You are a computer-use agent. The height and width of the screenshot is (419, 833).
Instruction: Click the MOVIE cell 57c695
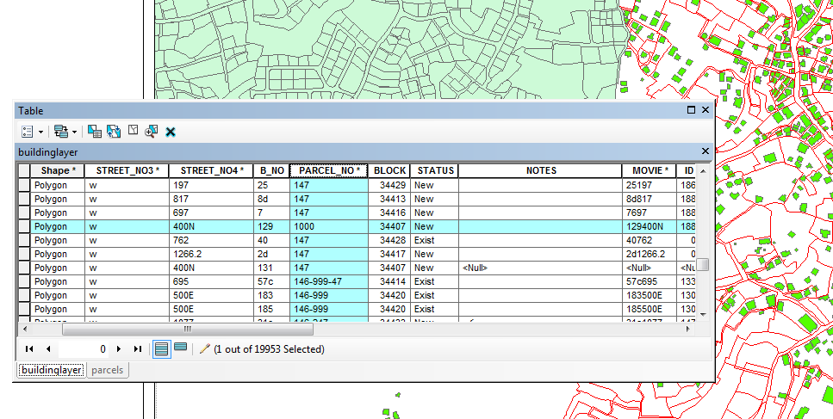[x=650, y=281]
